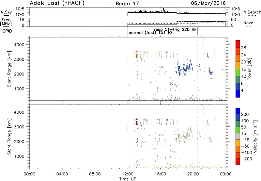Click the 'Beam 17' label
This screenshot has height=181, width=261.
pyautogui.click(x=127, y=4)
